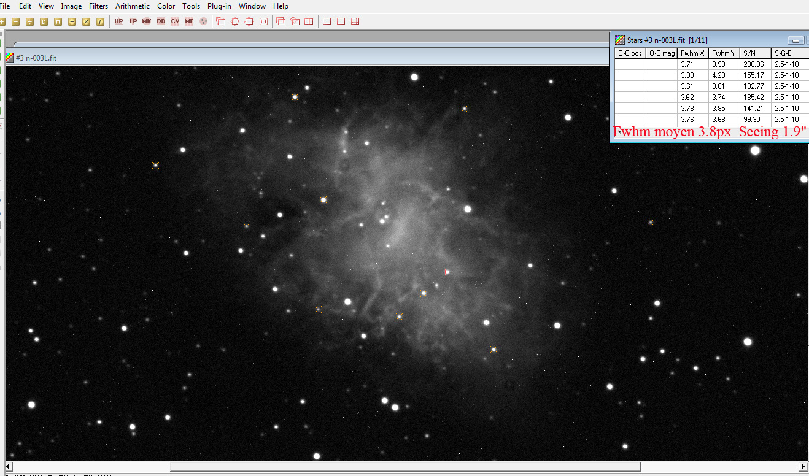Screen dimensions: 809x476
Task: Open the Window menu
Action: coord(252,6)
